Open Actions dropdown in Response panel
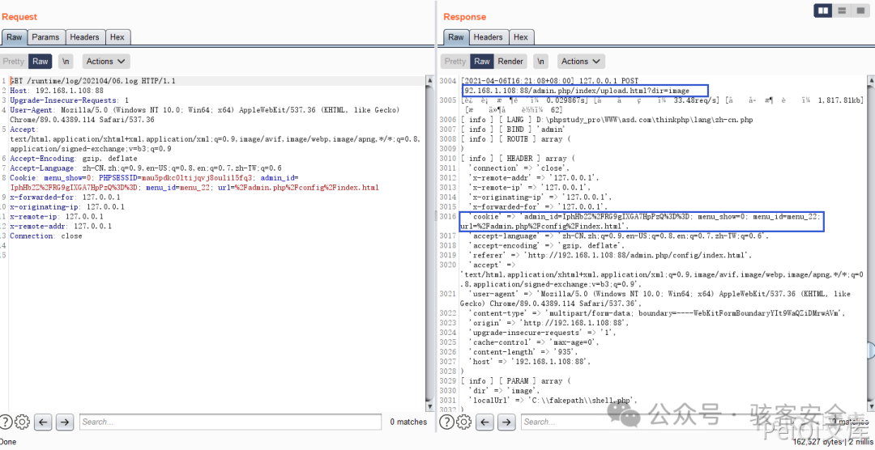The width and height of the screenshot is (875, 450). (581, 62)
